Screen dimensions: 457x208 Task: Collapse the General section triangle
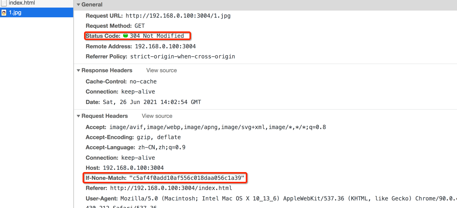click(x=78, y=5)
